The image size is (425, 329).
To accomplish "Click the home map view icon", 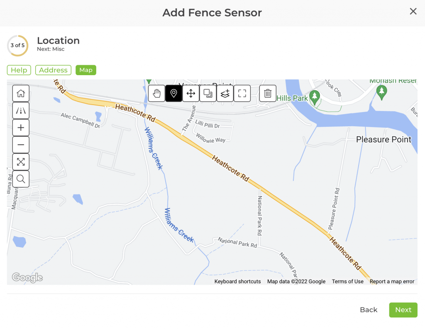I will point(21,93).
